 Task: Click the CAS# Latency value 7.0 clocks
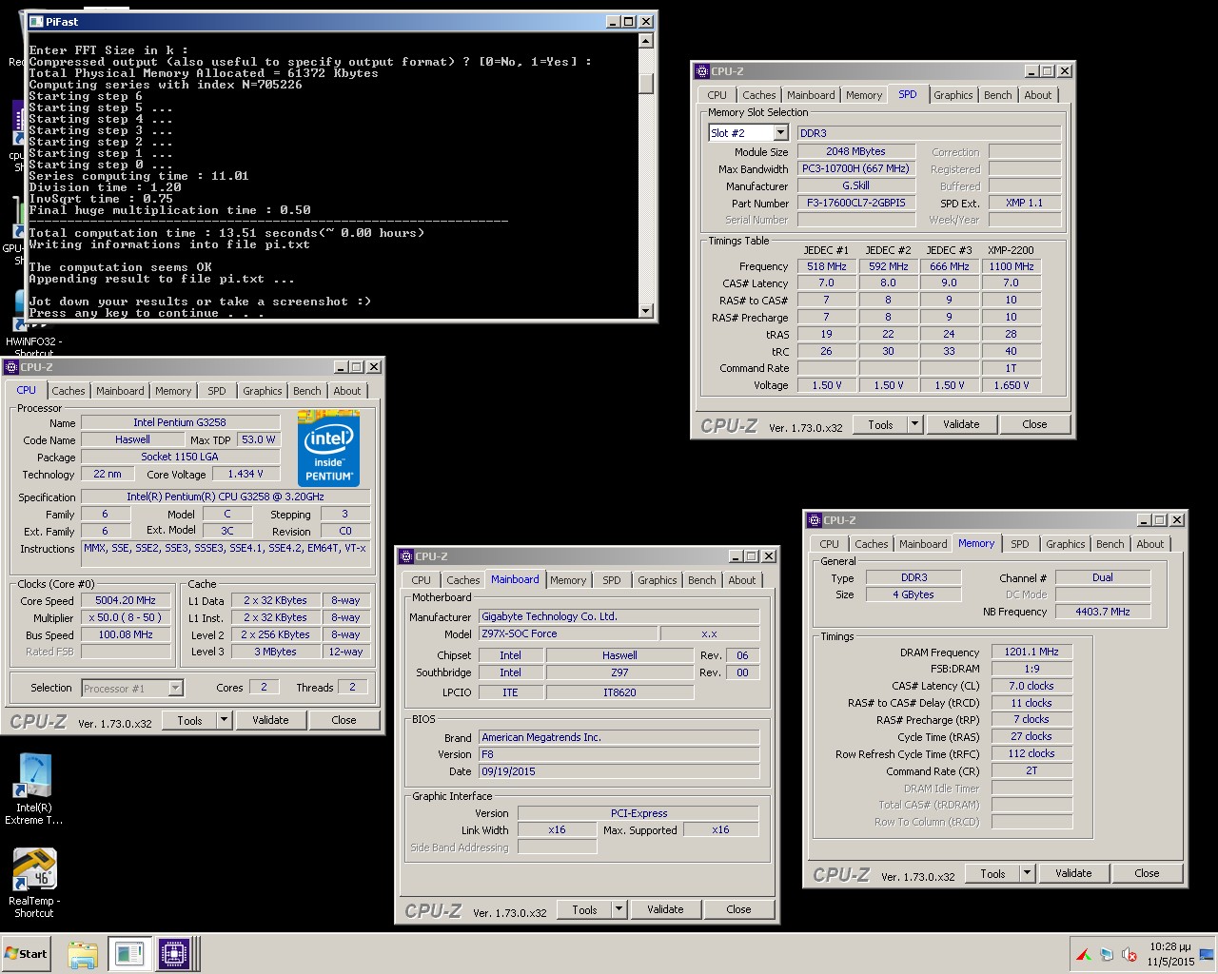coord(1031,686)
